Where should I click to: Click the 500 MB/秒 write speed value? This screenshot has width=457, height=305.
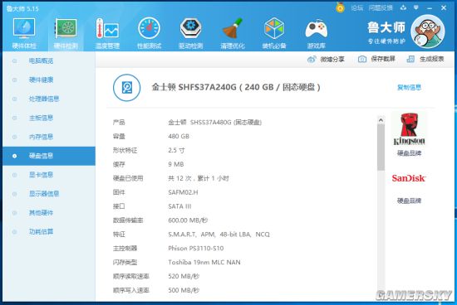click(x=184, y=290)
